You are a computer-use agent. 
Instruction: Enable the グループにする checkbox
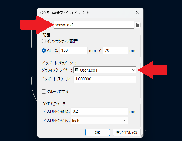[44, 91]
